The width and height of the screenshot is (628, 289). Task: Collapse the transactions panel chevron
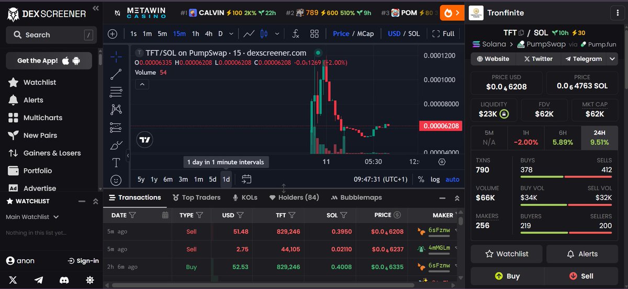click(x=442, y=198)
